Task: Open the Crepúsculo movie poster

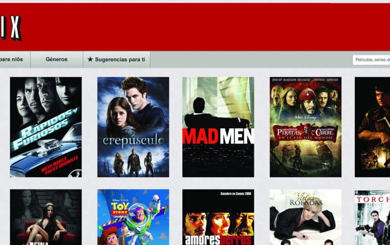Action: [x=133, y=127]
